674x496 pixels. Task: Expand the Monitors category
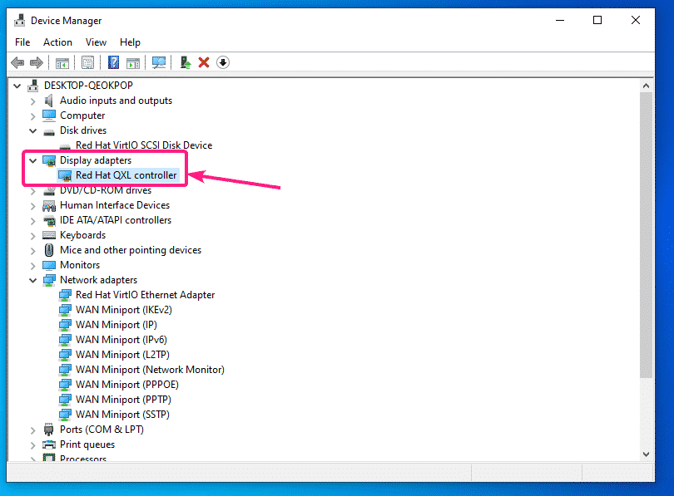[33, 266]
